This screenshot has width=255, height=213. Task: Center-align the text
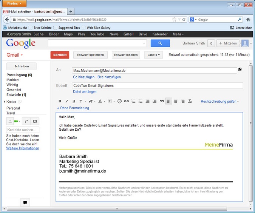click(x=176, y=101)
